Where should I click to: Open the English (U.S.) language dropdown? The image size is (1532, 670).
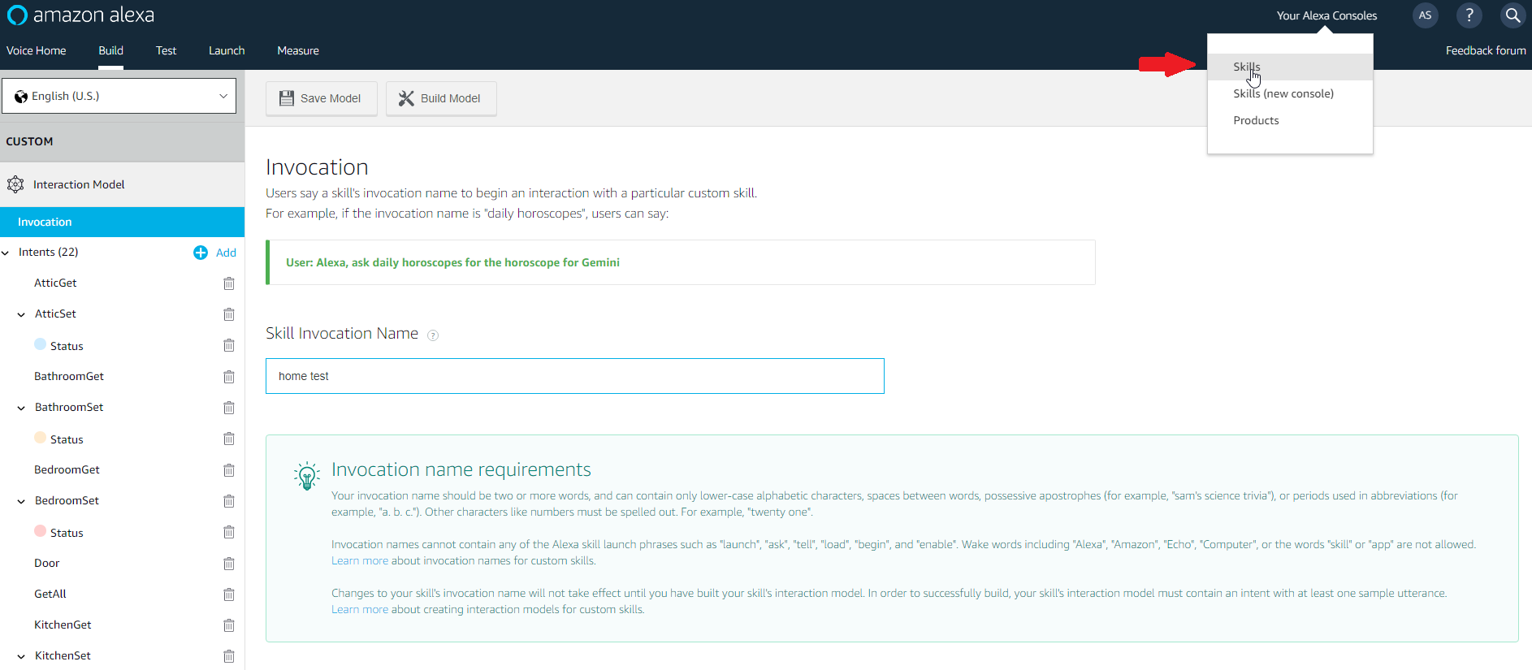[x=119, y=96]
